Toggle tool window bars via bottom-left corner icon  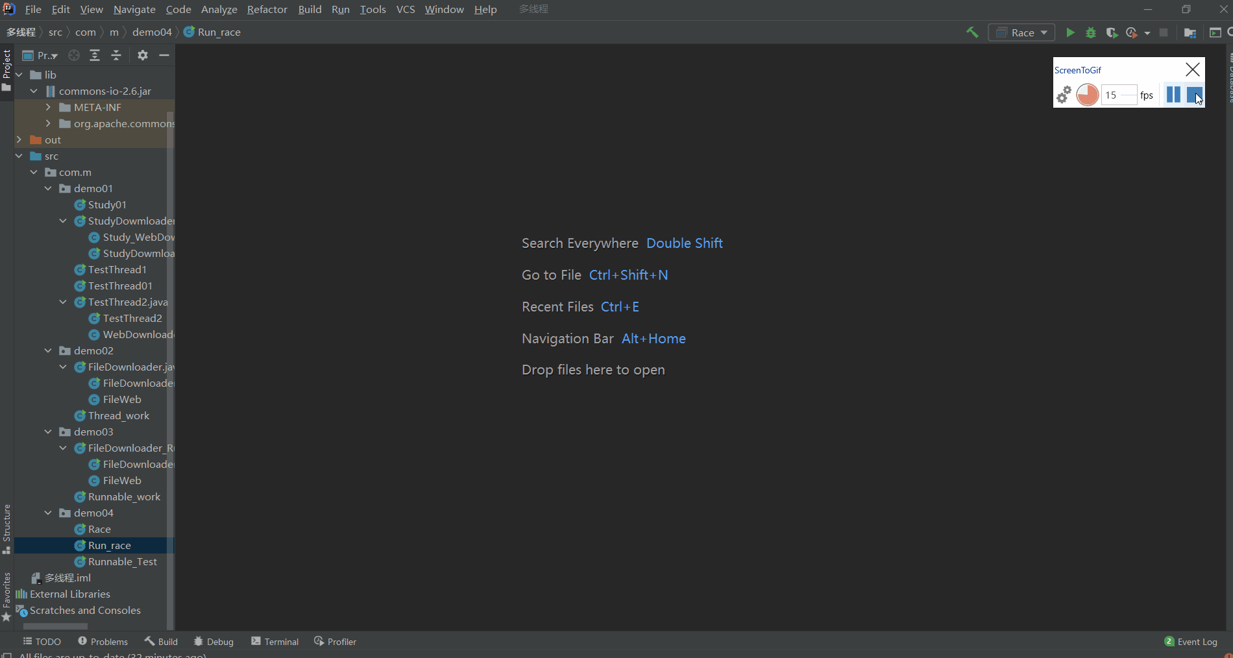click(6, 654)
